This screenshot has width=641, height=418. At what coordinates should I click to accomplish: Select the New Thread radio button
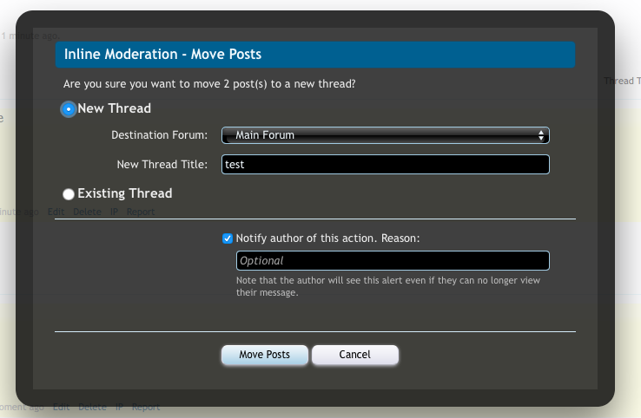69,109
